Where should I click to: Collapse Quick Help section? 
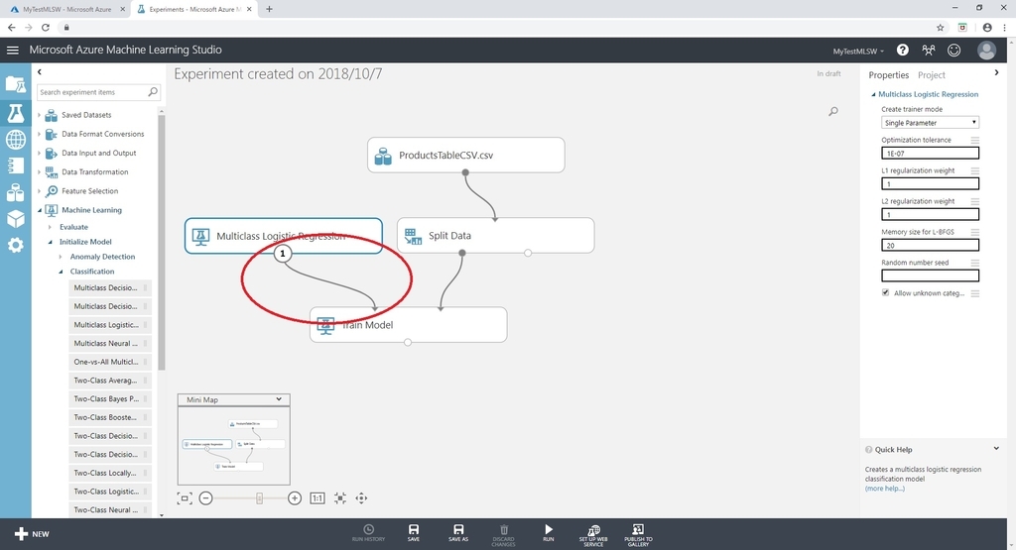click(x=996, y=448)
